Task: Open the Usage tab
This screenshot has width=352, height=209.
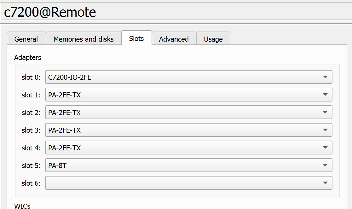Action: click(x=213, y=39)
